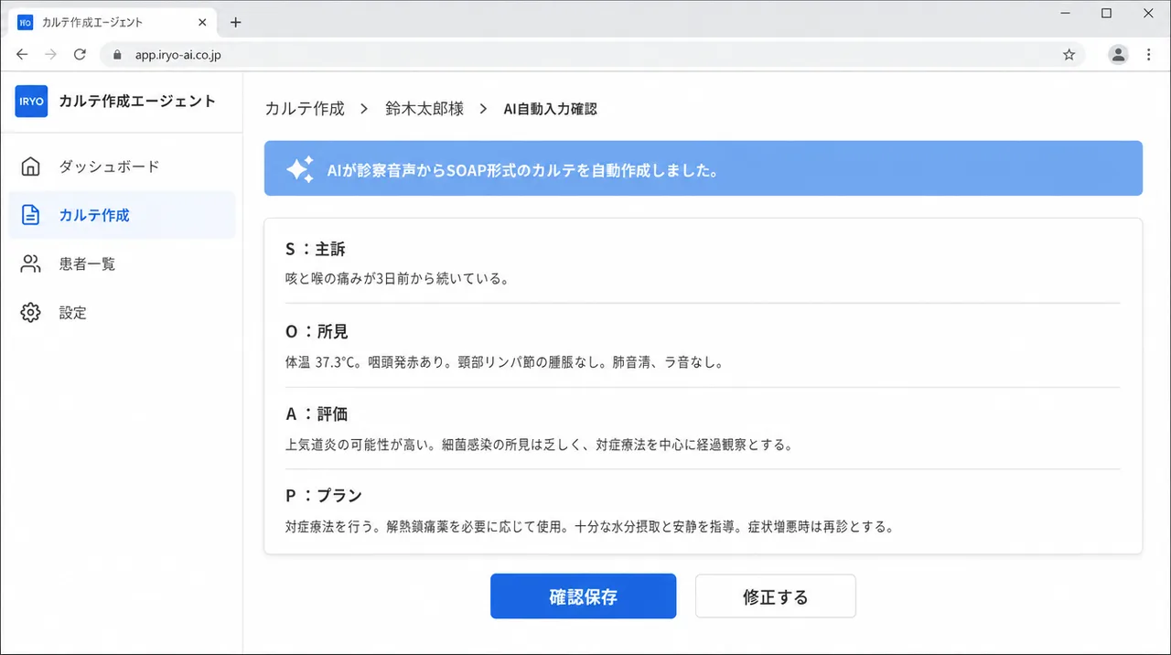1171x655 pixels.
Task: Click the dashboard home icon
Action: click(x=31, y=166)
